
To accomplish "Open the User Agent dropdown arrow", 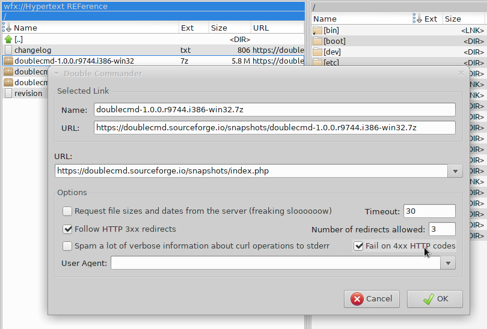I will pos(448,263).
